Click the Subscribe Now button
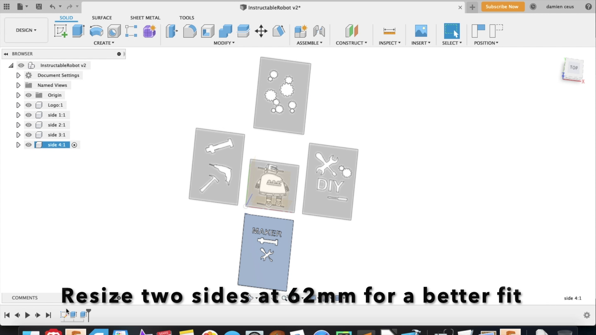 (502, 7)
